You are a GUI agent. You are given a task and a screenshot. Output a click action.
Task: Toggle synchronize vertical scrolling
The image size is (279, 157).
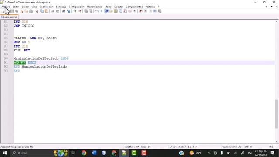(x=86, y=11)
